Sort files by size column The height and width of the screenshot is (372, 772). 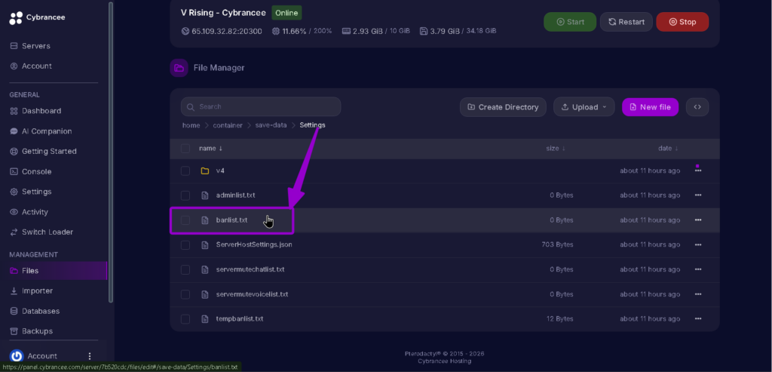point(556,149)
